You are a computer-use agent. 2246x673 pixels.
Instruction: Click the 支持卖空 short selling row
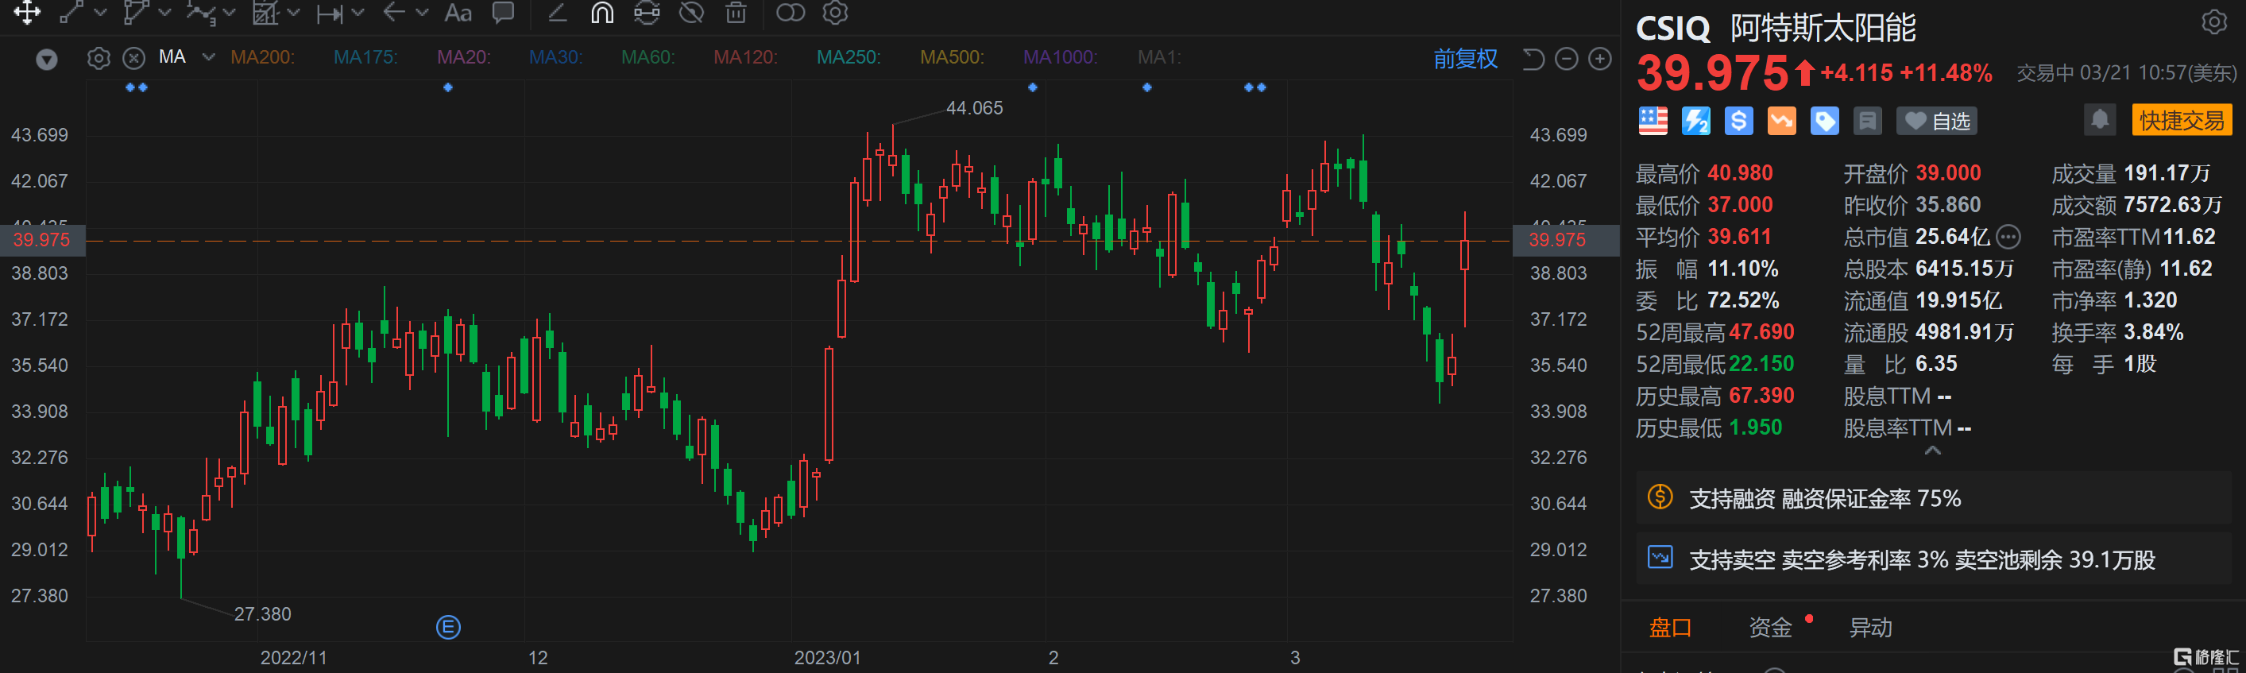click(1933, 559)
